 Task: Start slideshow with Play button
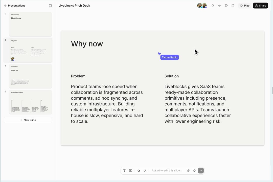point(245,6)
